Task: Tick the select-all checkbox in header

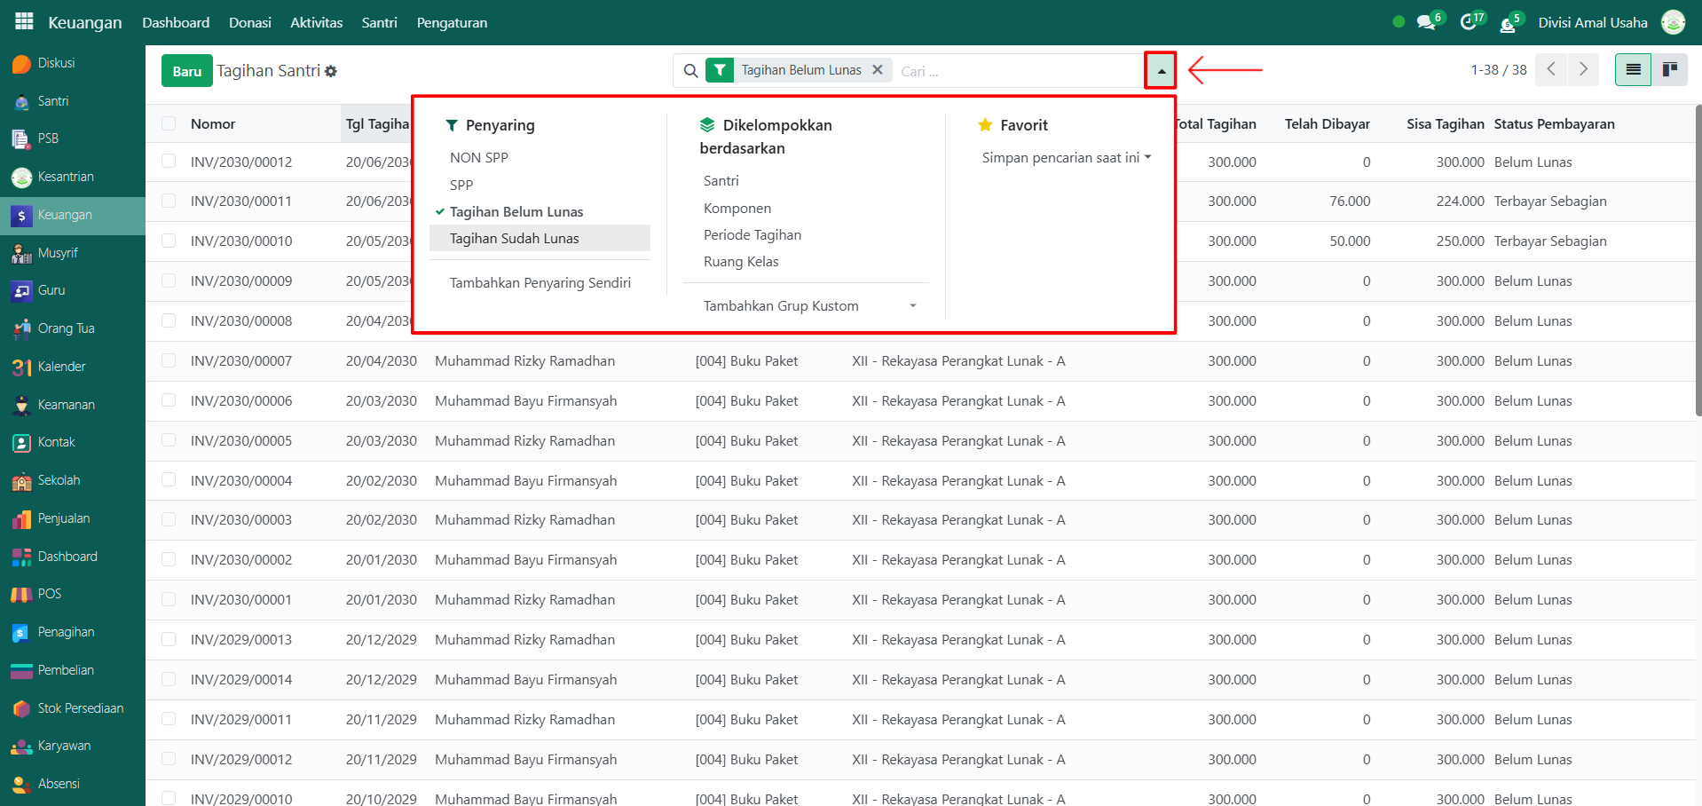Action: [x=169, y=123]
